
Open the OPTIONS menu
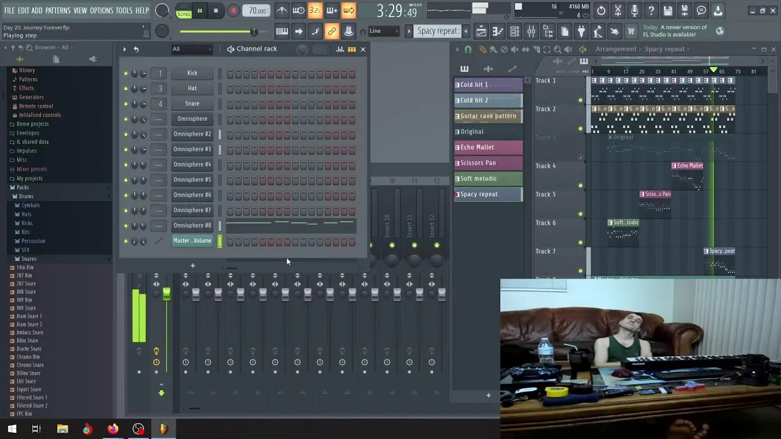[x=101, y=10]
